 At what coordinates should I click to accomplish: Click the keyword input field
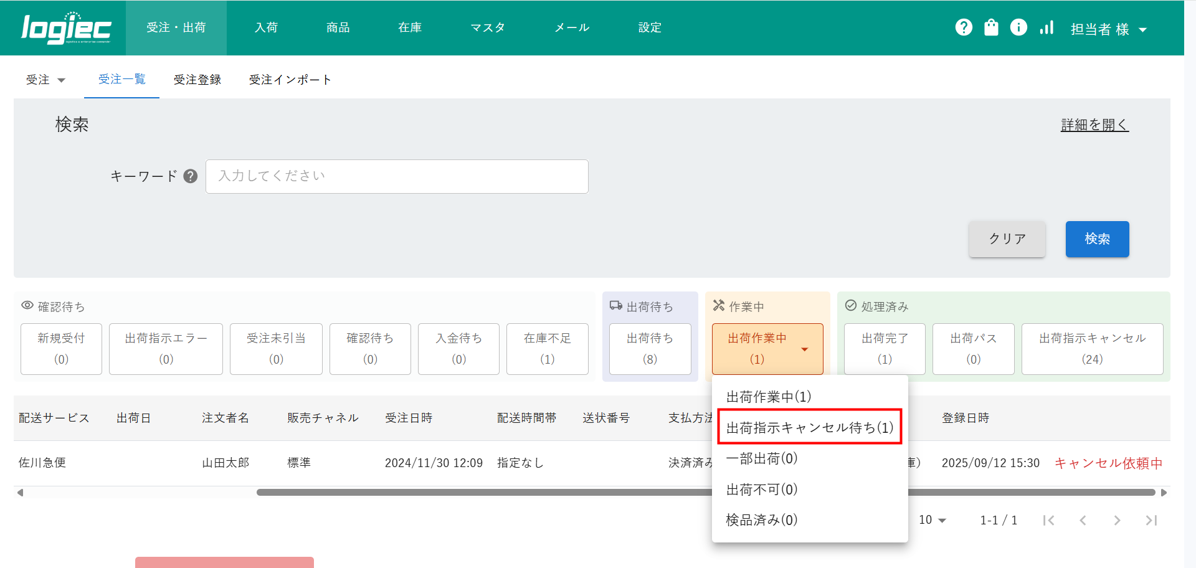tap(397, 176)
